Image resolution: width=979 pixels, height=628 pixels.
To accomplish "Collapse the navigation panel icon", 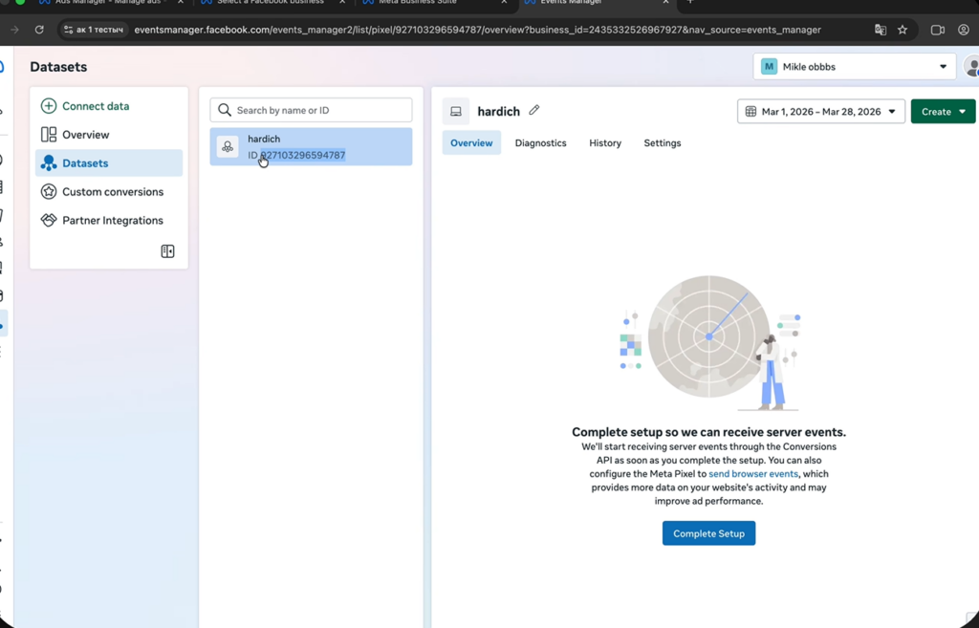I will point(168,251).
